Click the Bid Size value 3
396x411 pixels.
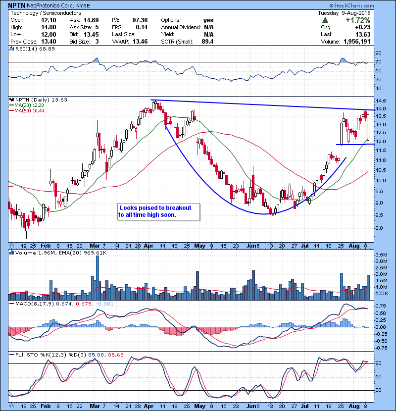tap(97, 42)
